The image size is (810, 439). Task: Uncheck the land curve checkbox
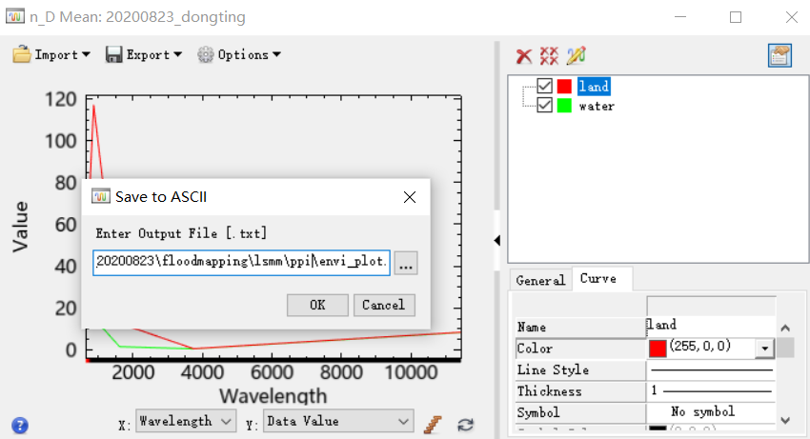[x=544, y=86]
